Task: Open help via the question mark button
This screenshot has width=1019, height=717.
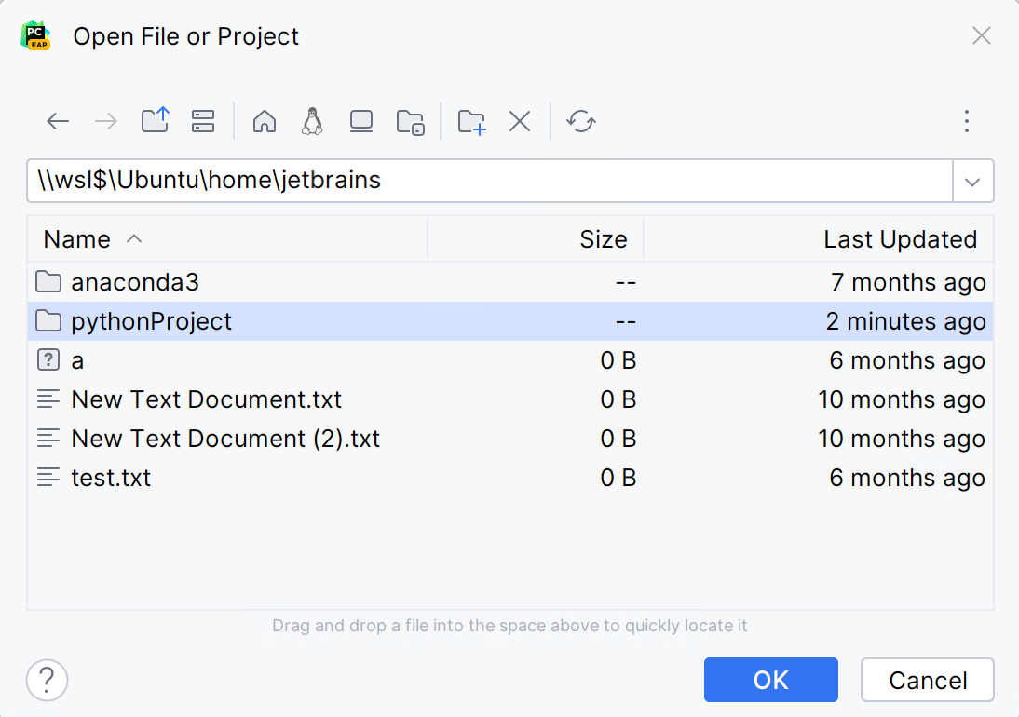Action: 47,680
